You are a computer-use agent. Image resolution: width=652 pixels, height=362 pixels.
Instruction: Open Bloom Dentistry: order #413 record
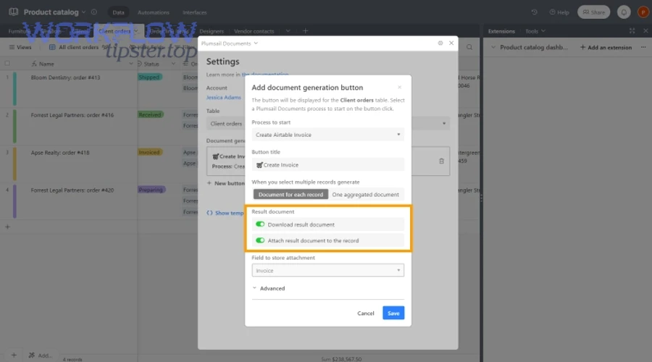[65, 77]
